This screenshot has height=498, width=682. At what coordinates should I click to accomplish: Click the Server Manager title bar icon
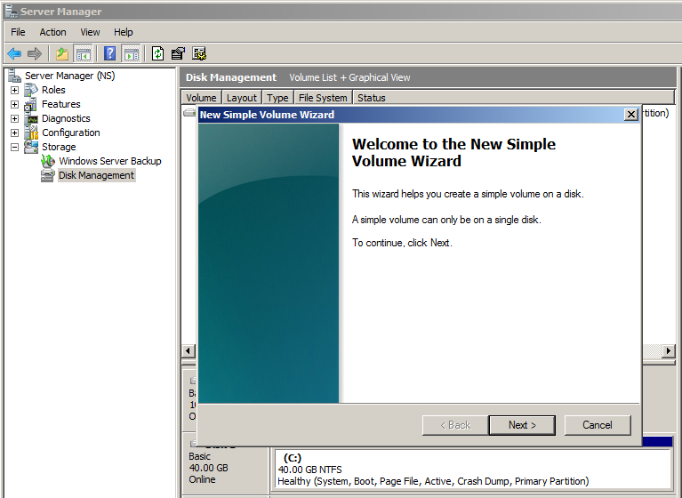tap(12, 11)
